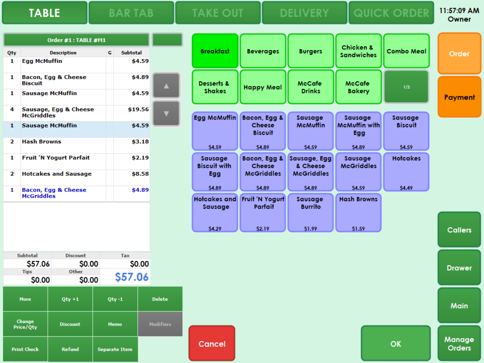The image size is (484, 363).
Task: Add Sausage Burrito menu item
Action: pyautogui.click(x=311, y=213)
